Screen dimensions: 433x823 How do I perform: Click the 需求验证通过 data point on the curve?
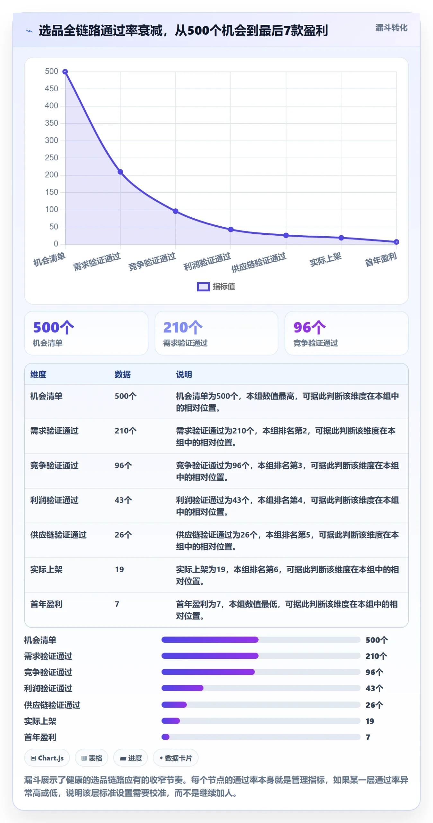[120, 172]
